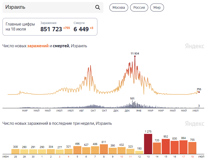Click the lowest bar showing 193
This screenshot has height=162, width=207.
[139, 152]
